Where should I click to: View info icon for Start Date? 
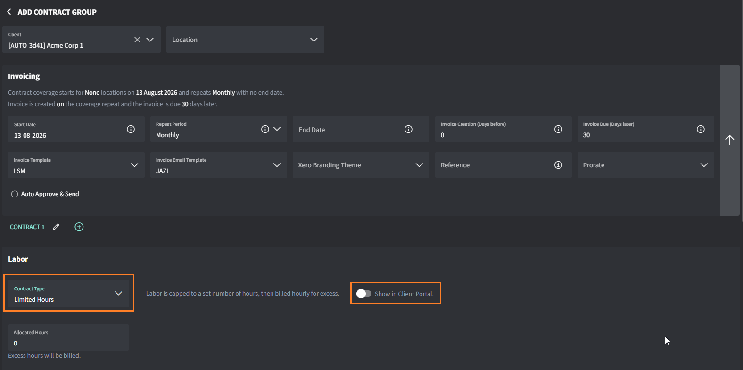(x=131, y=129)
